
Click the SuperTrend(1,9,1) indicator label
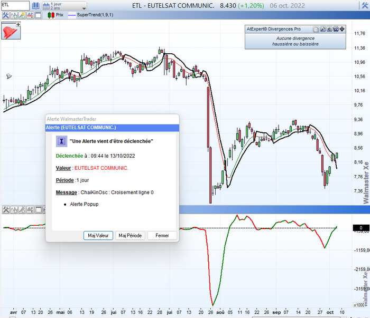coord(95,15)
